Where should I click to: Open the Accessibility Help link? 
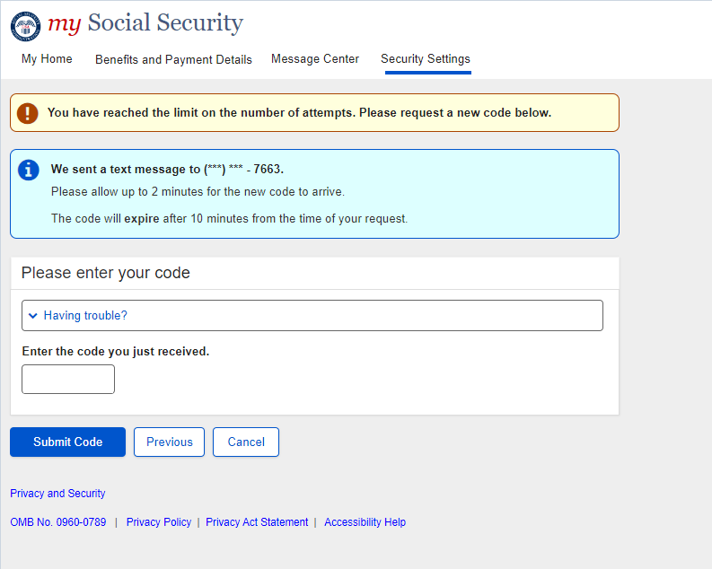[x=365, y=522]
